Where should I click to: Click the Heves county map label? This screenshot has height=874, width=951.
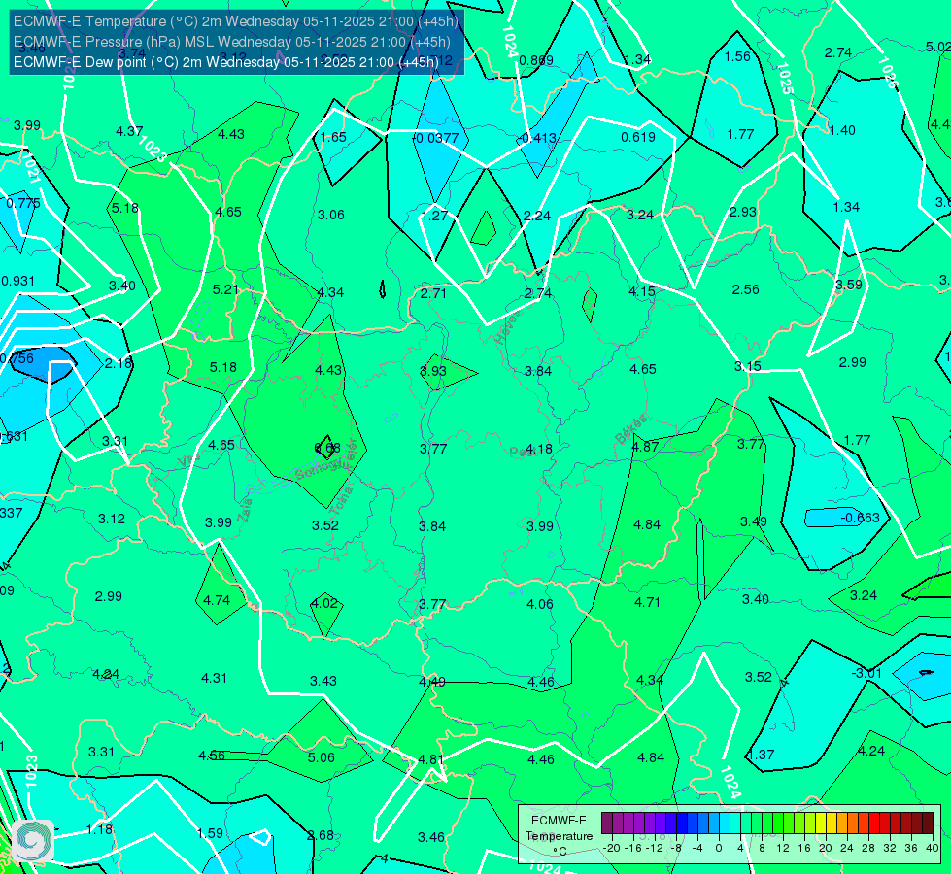pos(508,328)
